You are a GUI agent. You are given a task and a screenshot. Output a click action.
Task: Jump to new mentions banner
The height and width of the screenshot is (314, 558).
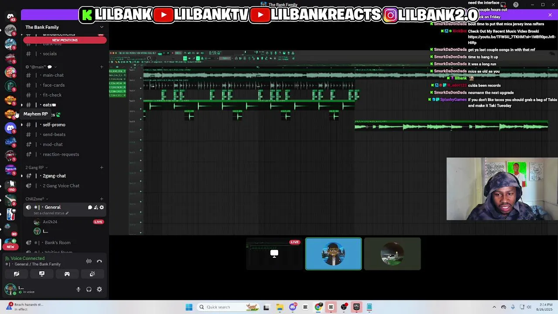coord(65,40)
